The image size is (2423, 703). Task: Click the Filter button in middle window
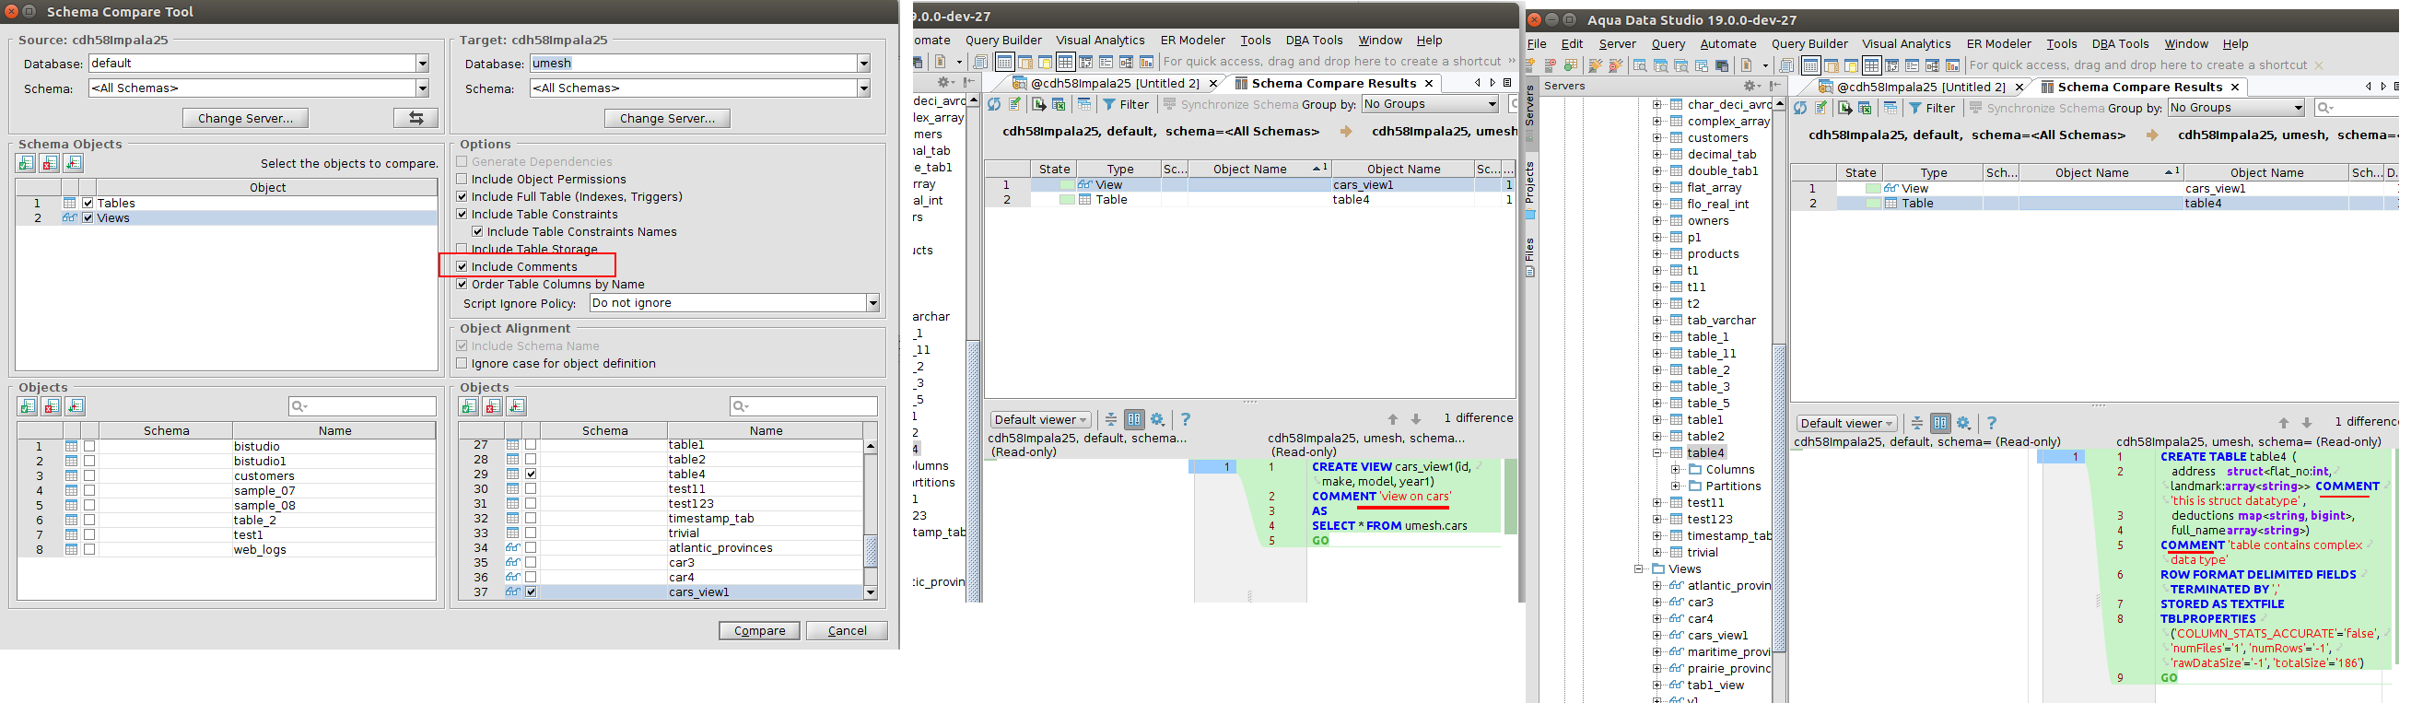1126,104
